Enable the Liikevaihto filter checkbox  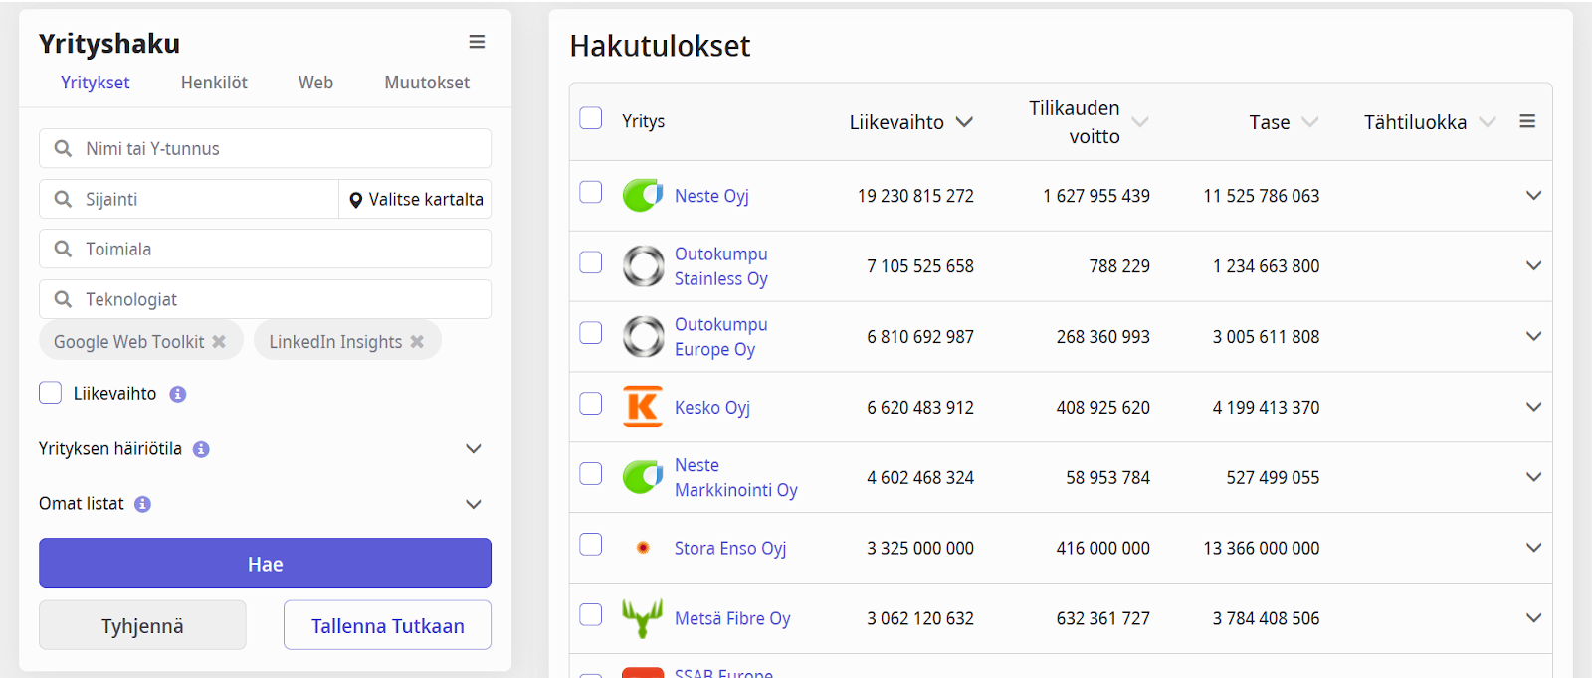(51, 393)
